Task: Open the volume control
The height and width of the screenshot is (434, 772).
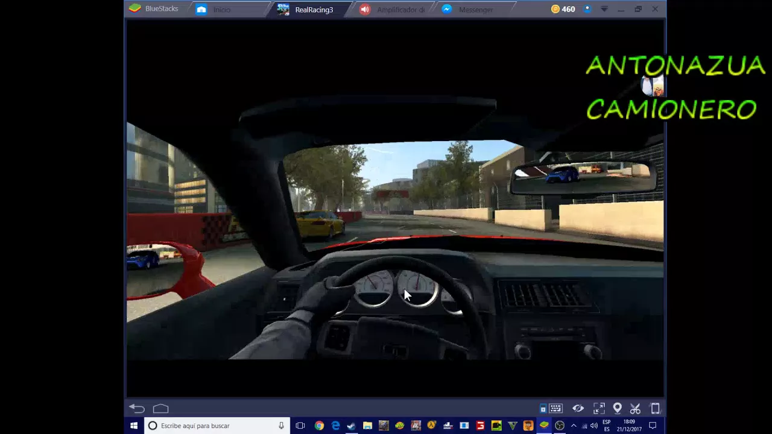Action: (594, 426)
